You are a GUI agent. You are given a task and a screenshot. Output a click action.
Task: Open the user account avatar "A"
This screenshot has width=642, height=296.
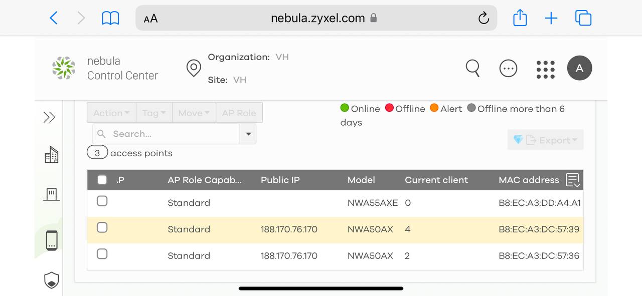point(579,69)
